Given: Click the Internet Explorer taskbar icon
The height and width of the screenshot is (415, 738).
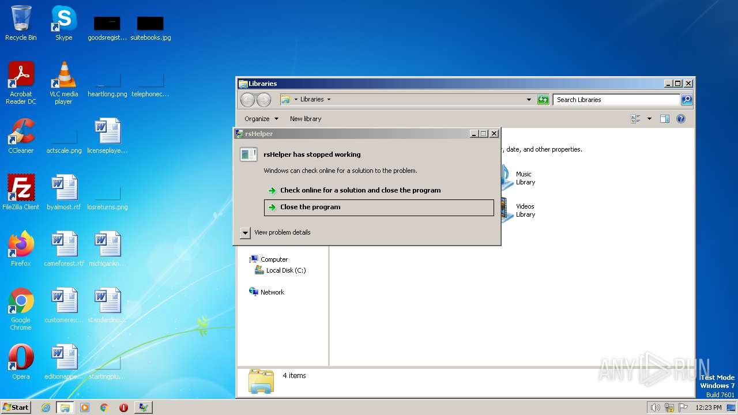Looking at the screenshot, I should coord(46,408).
